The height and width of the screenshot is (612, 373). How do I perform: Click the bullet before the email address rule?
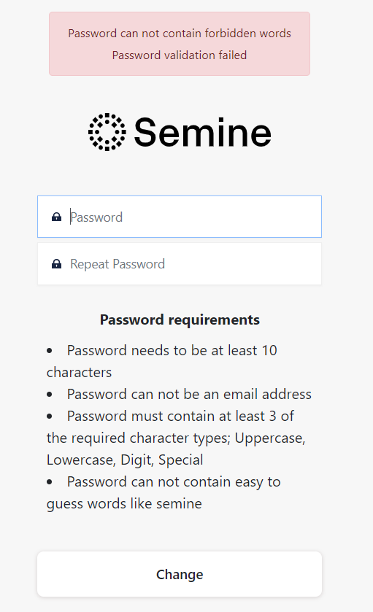(x=50, y=394)
